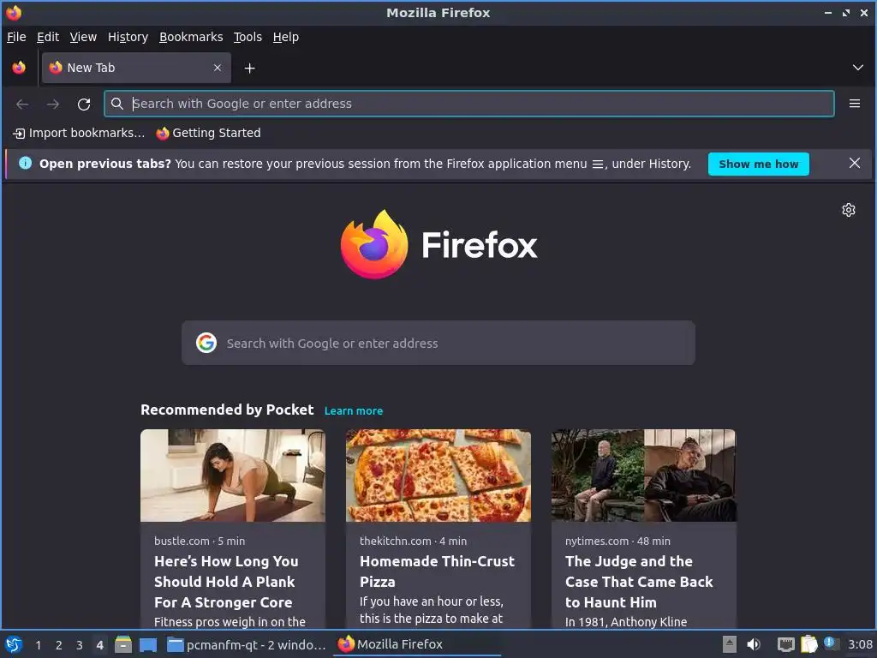Viewport: 877px width, 658px height.
Task: Expand the list all tabs chevron
Action: point(857,68)
